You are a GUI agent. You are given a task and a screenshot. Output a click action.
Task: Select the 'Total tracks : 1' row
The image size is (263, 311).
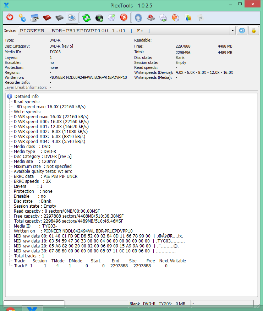pos(29,256)
